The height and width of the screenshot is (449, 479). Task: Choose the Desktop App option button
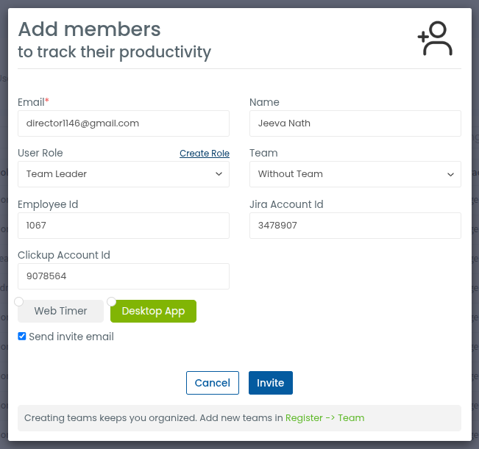(153, 311)
